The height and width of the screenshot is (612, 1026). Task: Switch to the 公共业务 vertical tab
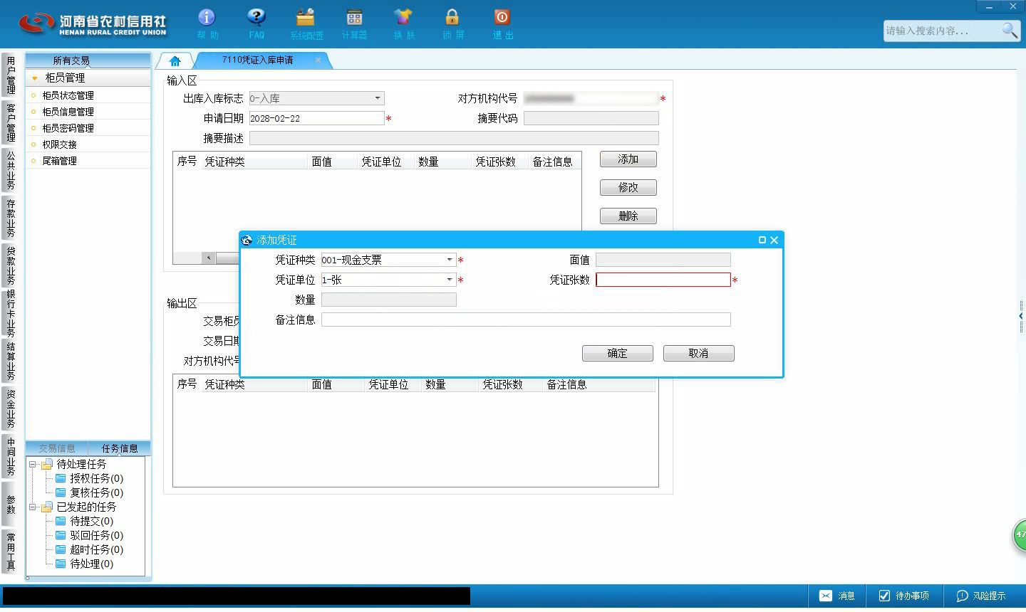(x=11, y=170)
